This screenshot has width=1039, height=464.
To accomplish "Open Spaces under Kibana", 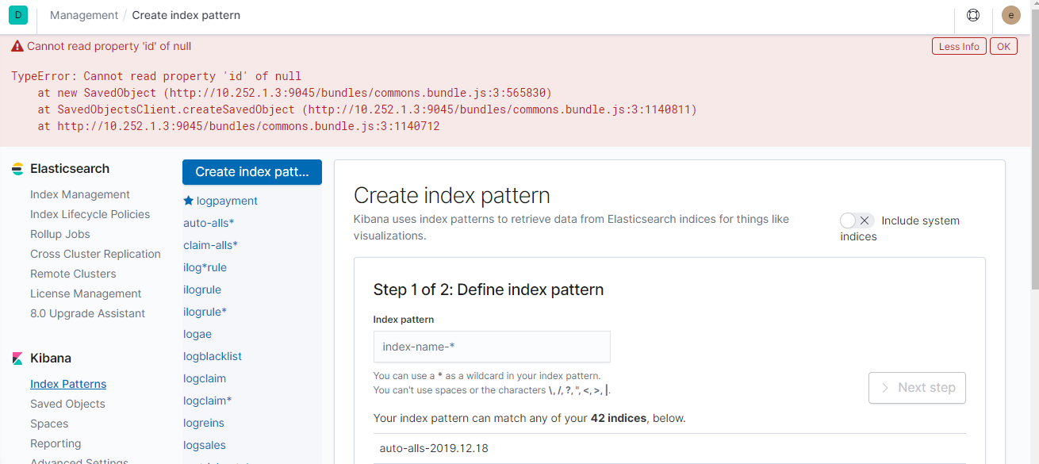I will point(49,424).
